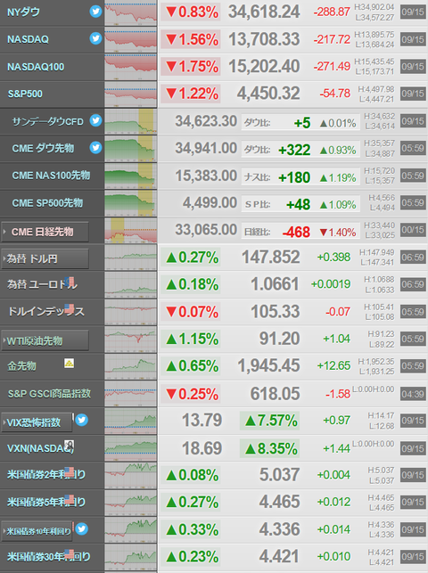The width and height of the screenshot is (428, 573).
Task: Select the ▼1.56% NASDAQ change
Action: [192, 39]
